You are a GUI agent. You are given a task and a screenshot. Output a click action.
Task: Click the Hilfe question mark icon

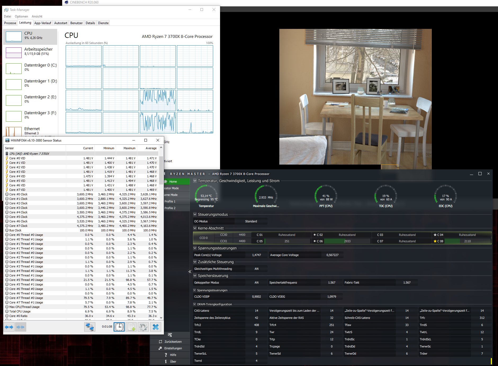click(x=166, y=355)
